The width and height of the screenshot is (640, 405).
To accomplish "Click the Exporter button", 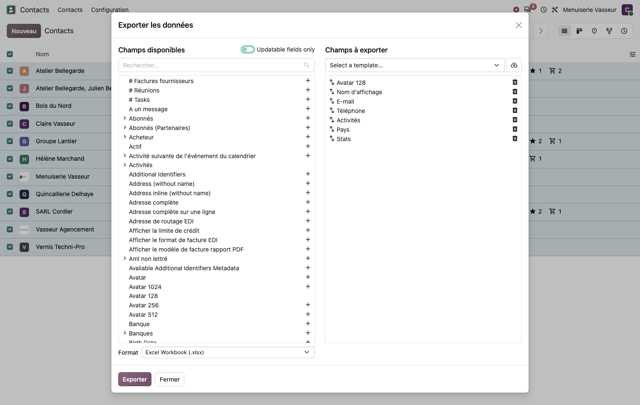I will [135, 379].
